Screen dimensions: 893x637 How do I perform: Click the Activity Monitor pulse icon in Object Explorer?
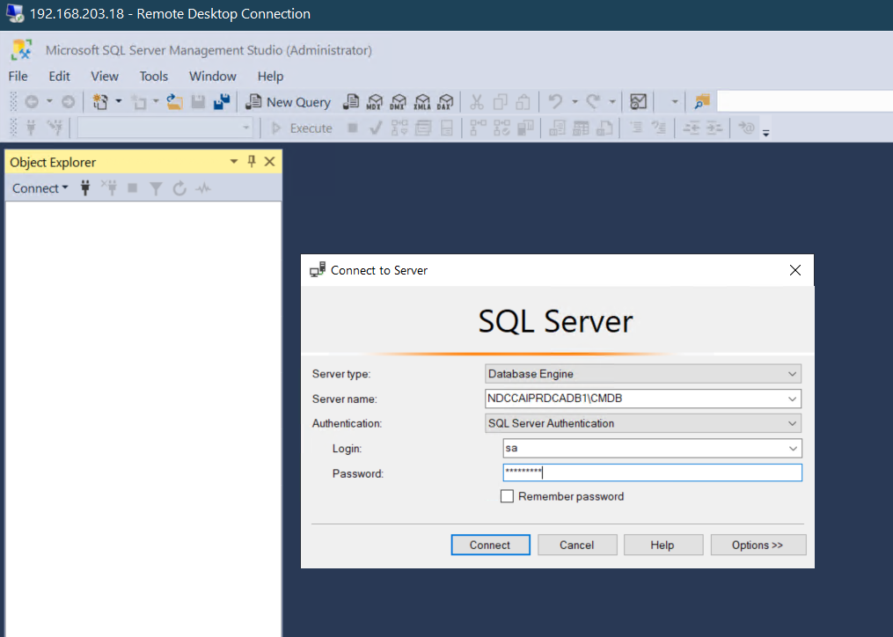click(203, 188)
